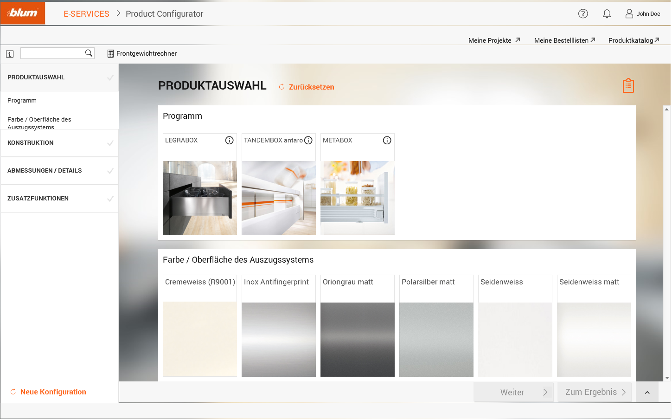Select the Inox Antifingerprint swatch
Screen dimensions: 672x419
click(x=279, y=340)
